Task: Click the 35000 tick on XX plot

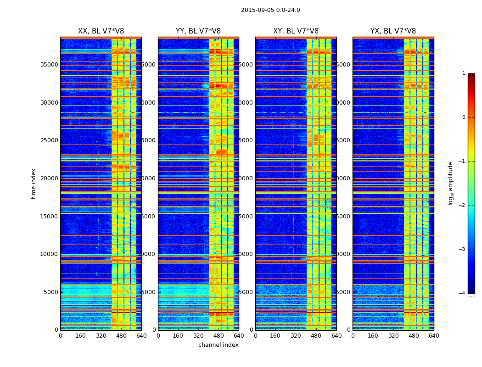Action: 49,65
